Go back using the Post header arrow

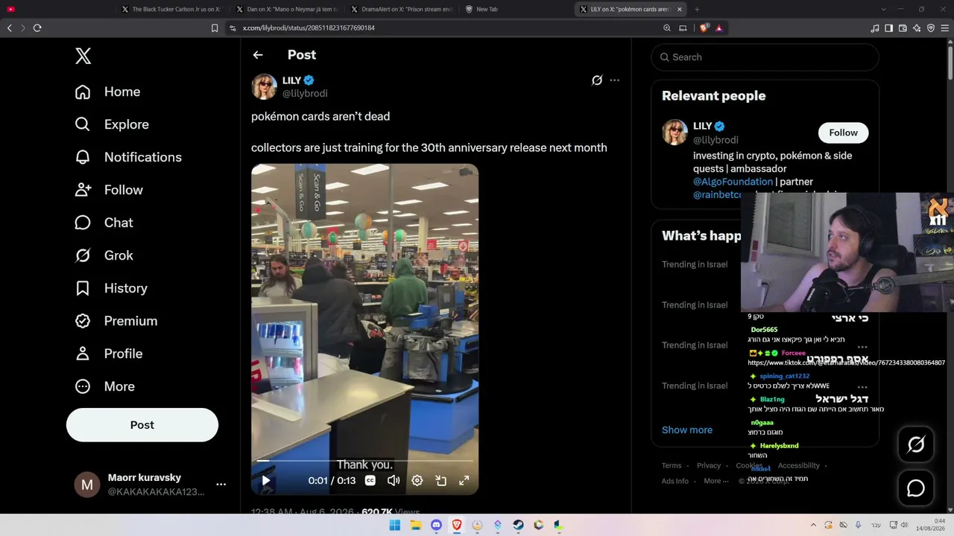click(258, 55)
